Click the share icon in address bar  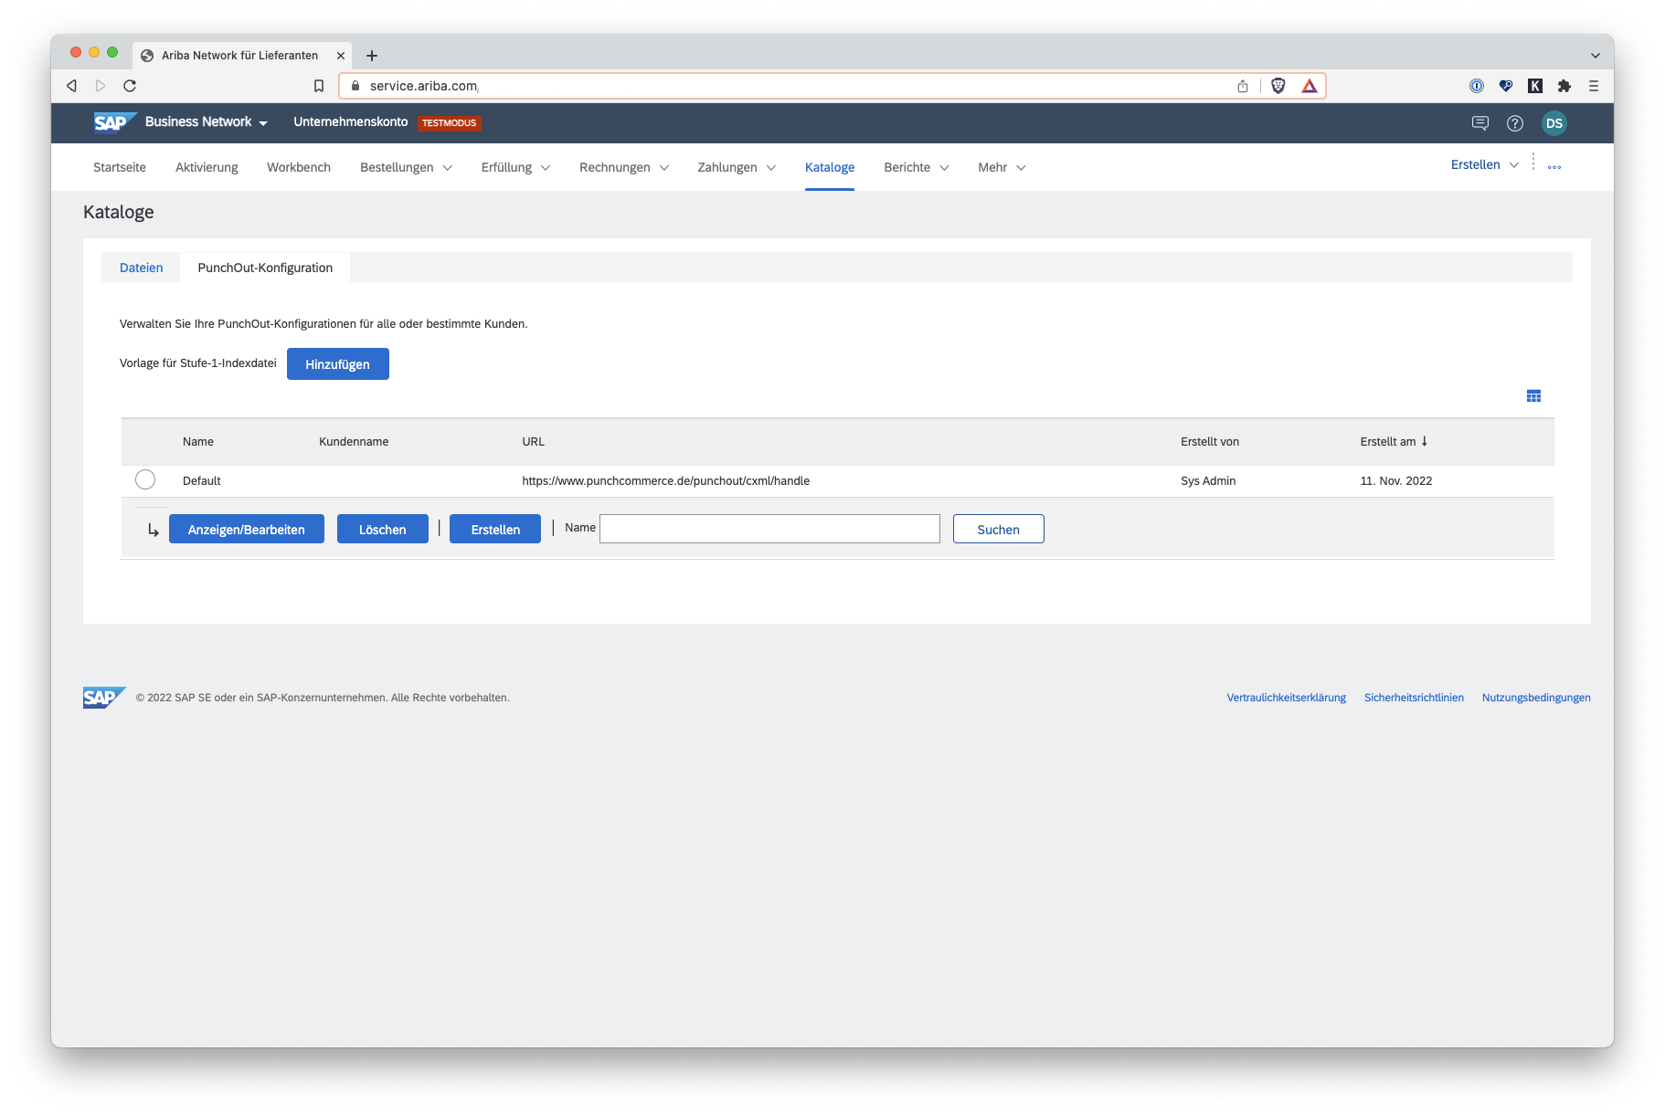(1243, 86)
